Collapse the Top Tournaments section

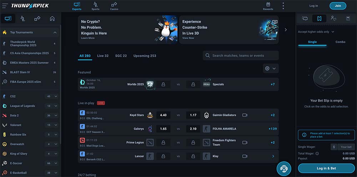55,33
